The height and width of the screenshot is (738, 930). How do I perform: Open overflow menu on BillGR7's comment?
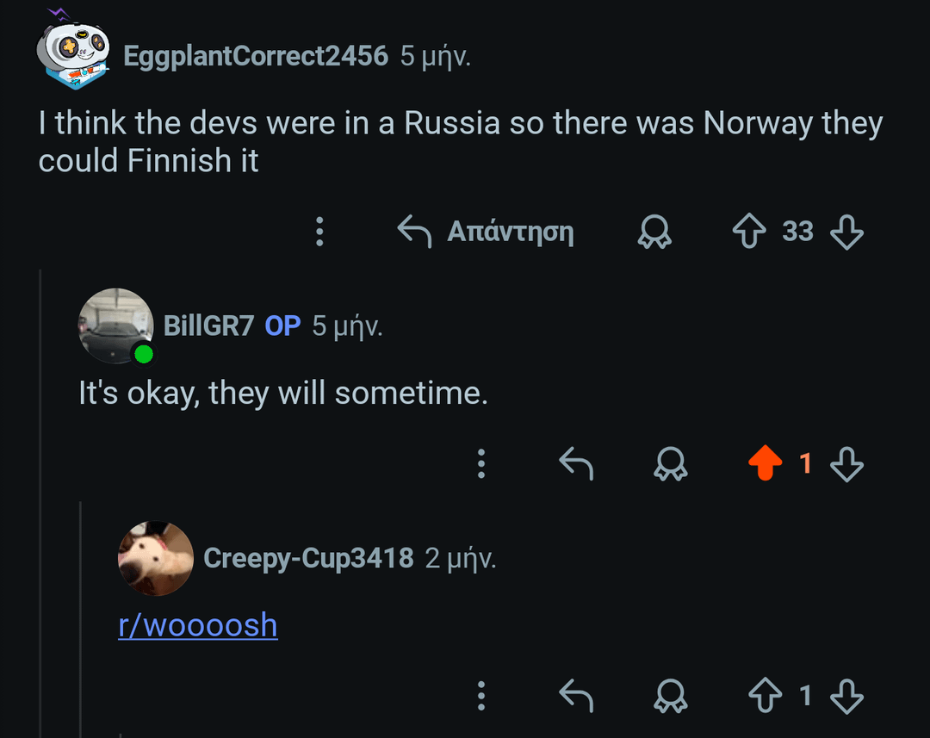481,463
